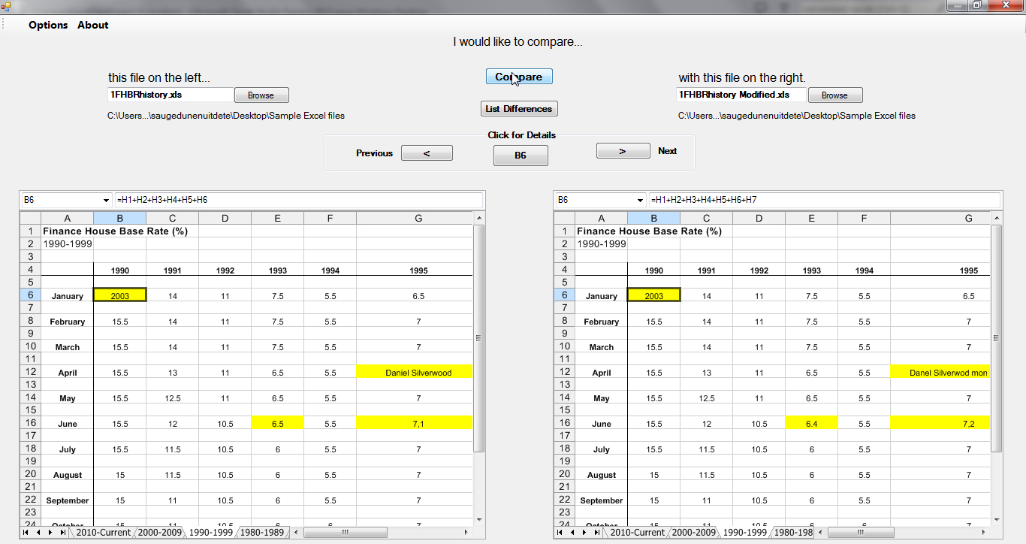Click scroll-up arrow of left spreadsheet

click(x=478, y=218)
